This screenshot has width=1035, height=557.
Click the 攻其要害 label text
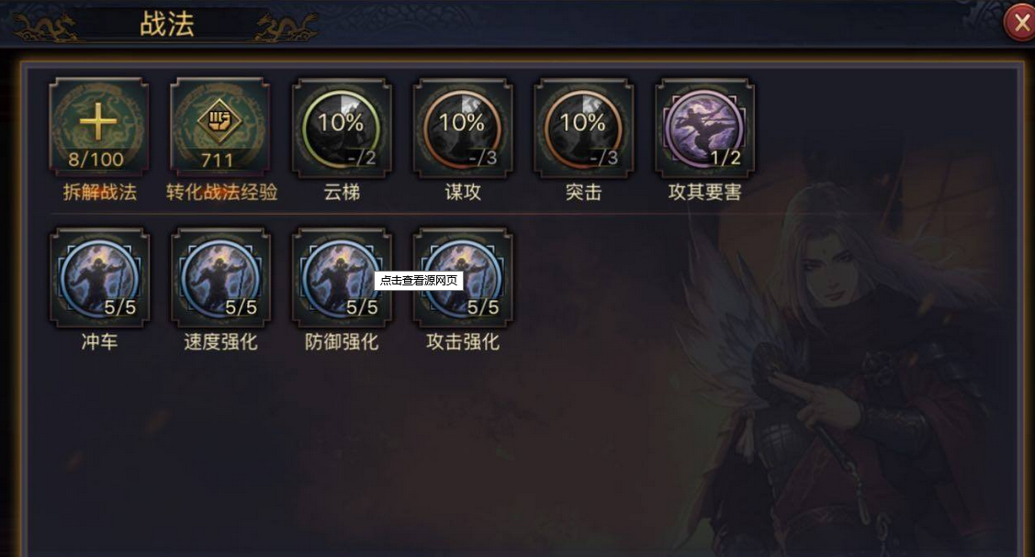click(704, 193)
